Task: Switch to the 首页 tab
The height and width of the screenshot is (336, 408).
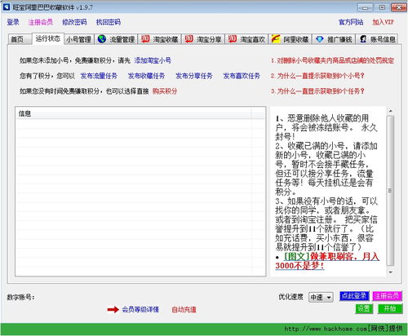Action: pyautogui.click(x=20, y=39)
